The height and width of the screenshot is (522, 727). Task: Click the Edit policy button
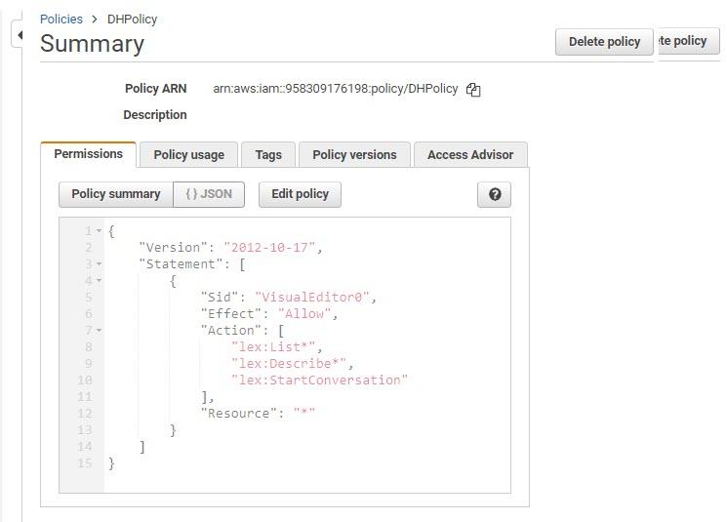[x=300, y=194]
